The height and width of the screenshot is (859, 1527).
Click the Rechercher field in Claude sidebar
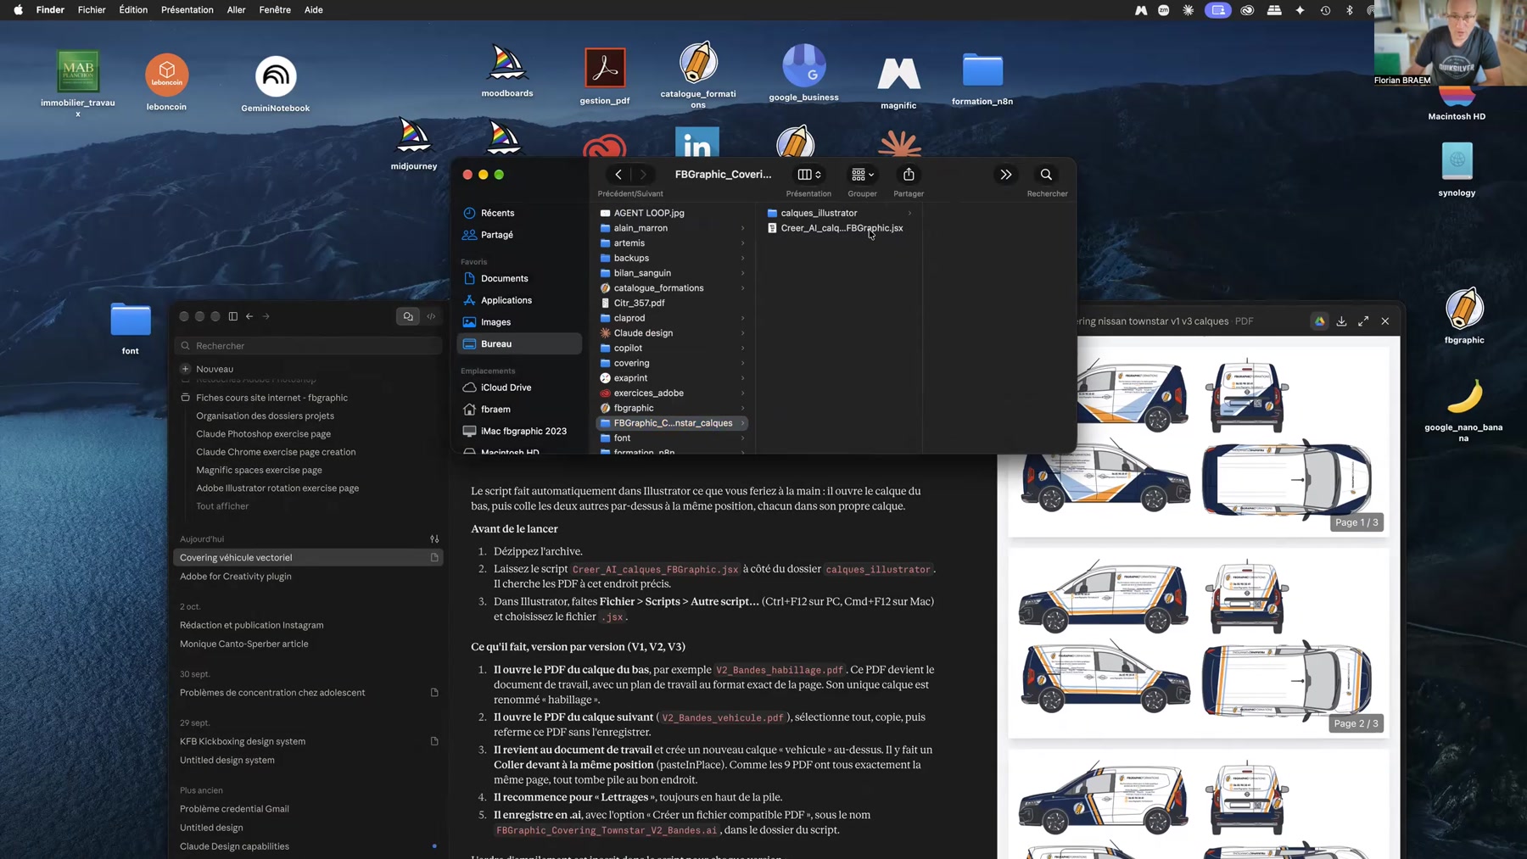tap(309, 346)
